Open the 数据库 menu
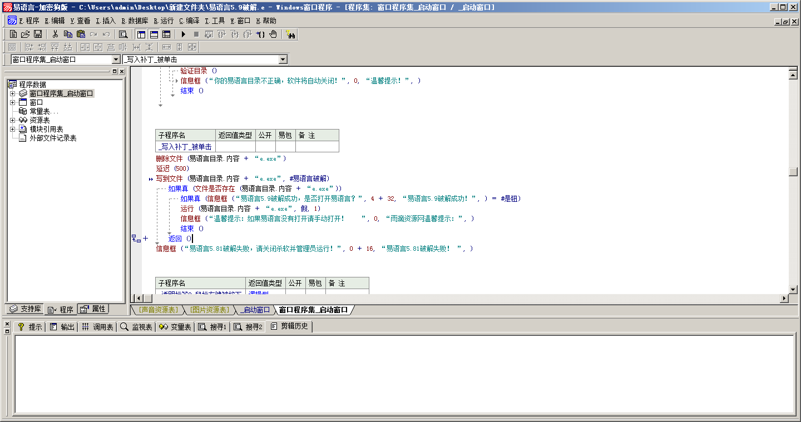 point(135,21)
